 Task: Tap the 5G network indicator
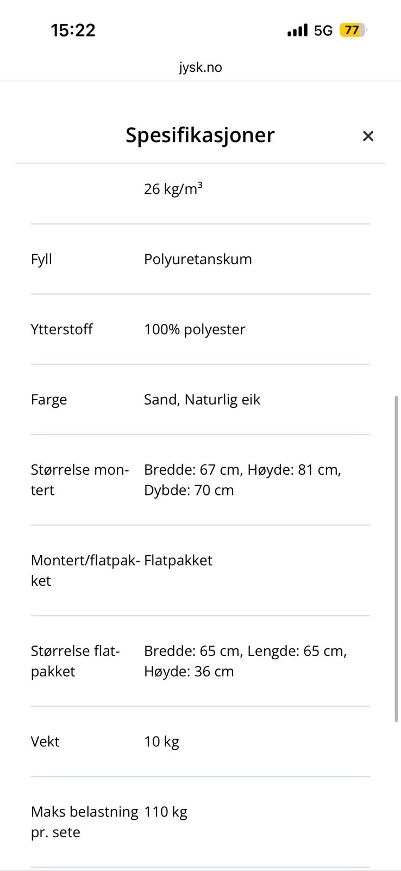(x=323, y=30)
